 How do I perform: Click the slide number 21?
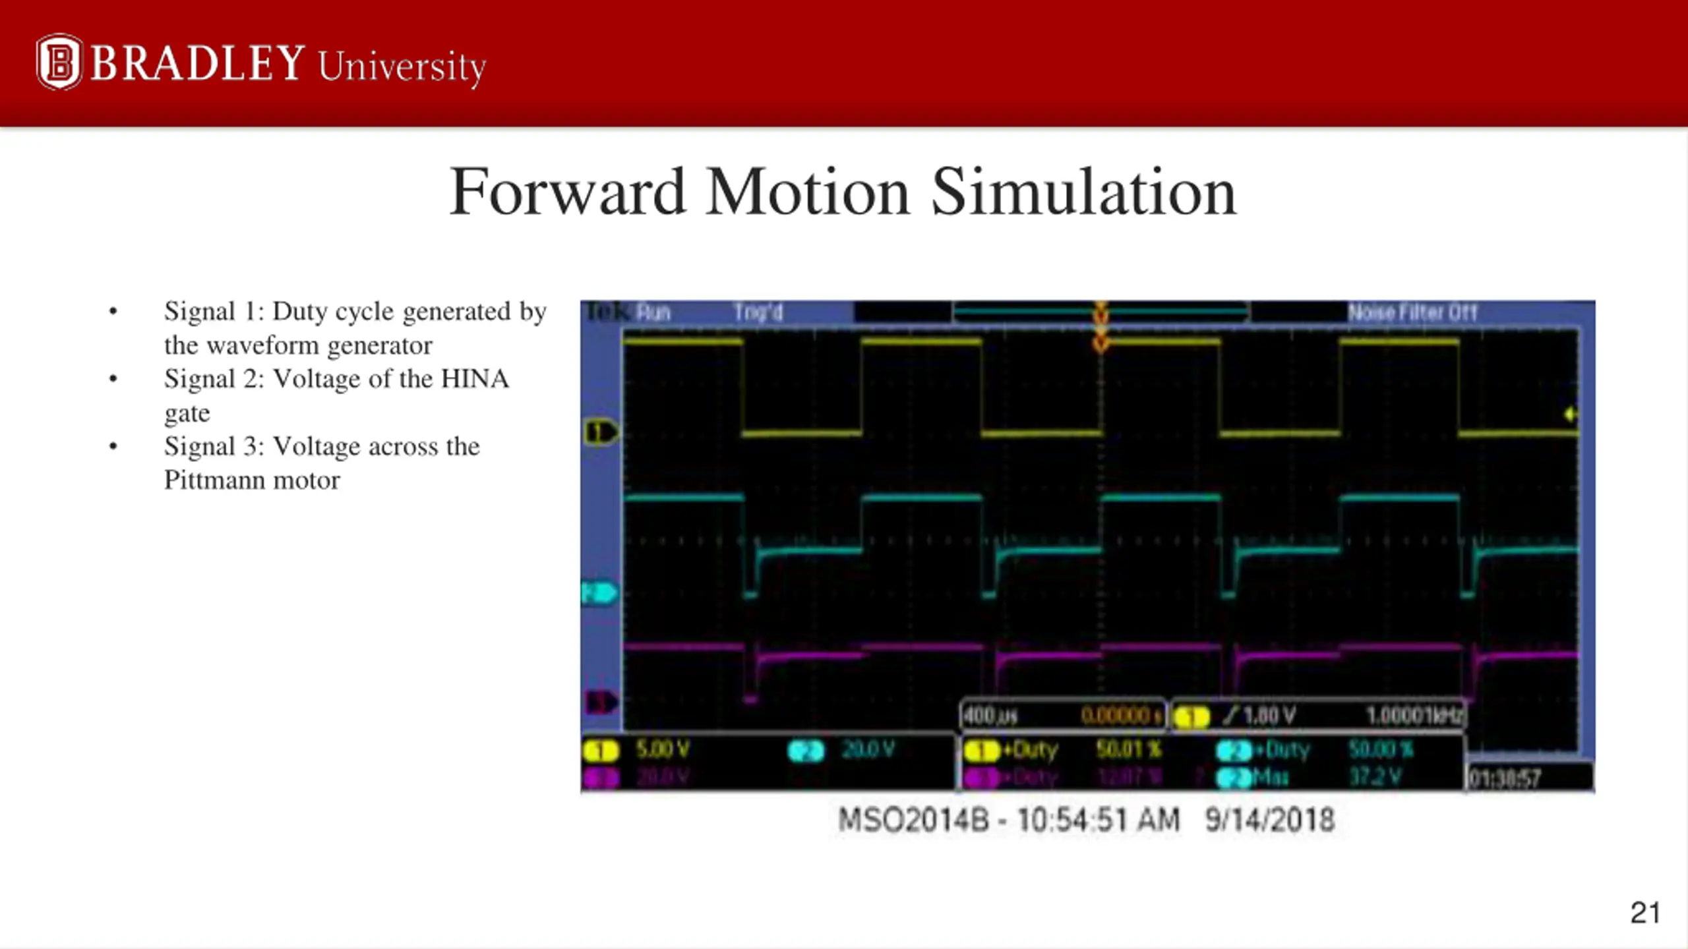click(x=1645, y=913)
